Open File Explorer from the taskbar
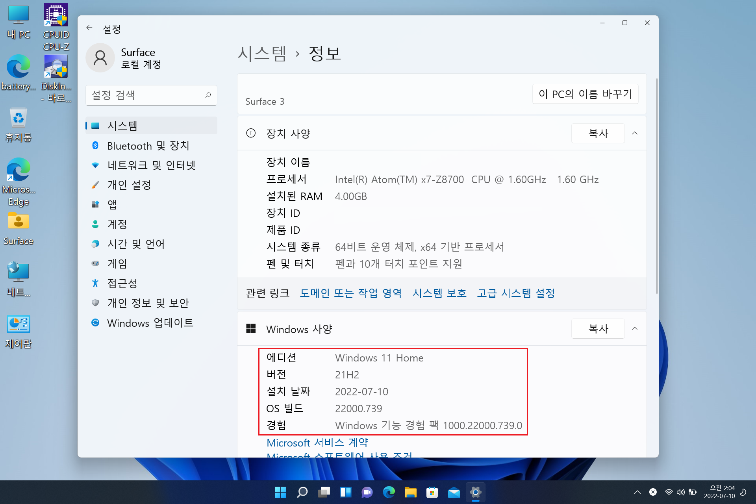Viewport: 756px width, 504px height. (410, 492)
